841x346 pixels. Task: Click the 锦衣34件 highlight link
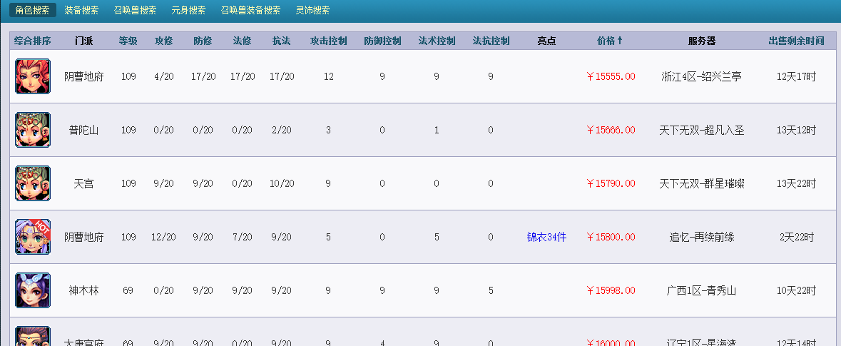(546, 237)
